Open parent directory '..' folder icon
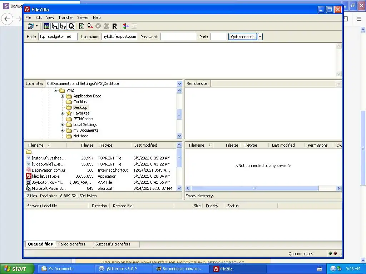The height and width of the screenshot is (274, 366). click(x=29, y=152)
